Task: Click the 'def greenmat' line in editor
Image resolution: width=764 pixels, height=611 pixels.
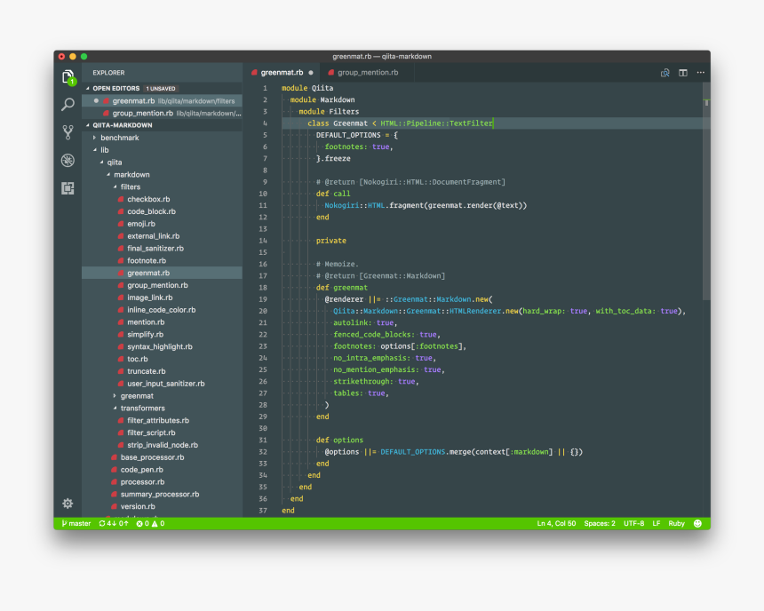Action: [341, 288]
